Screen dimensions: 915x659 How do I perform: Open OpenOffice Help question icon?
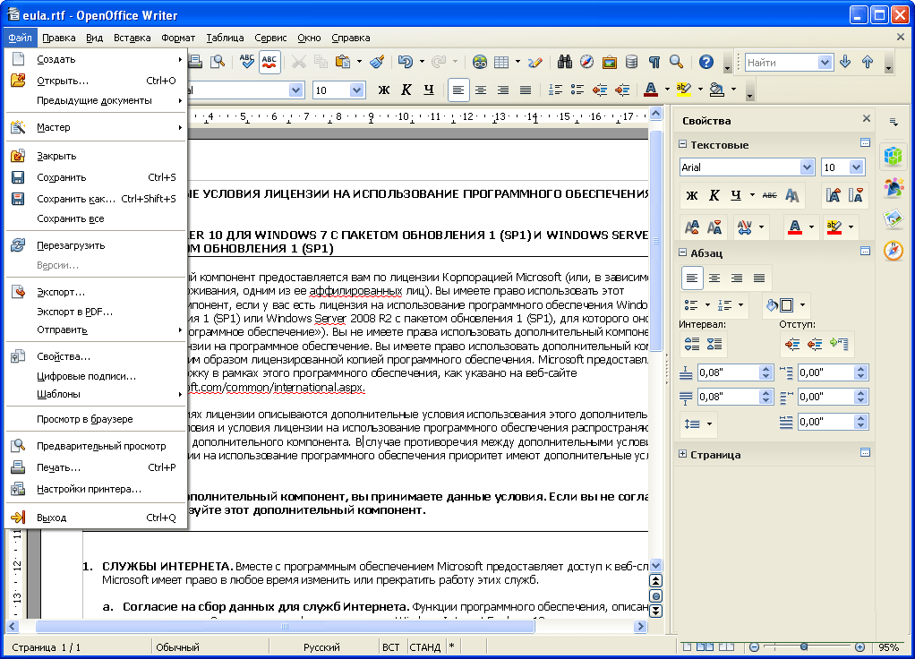pyautogui.click(x=706, y=61)
